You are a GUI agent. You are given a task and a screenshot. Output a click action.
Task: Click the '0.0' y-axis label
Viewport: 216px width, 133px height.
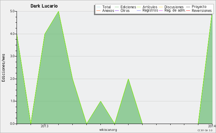pyautogui.click(x=12, y=124)
